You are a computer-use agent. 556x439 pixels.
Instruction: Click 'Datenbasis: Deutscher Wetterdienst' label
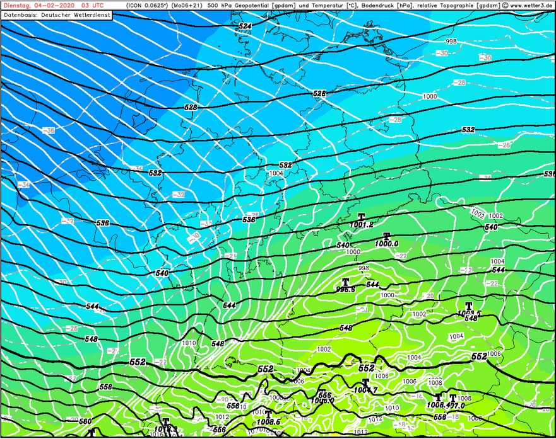pyautogui.click(x=57, y=15)
